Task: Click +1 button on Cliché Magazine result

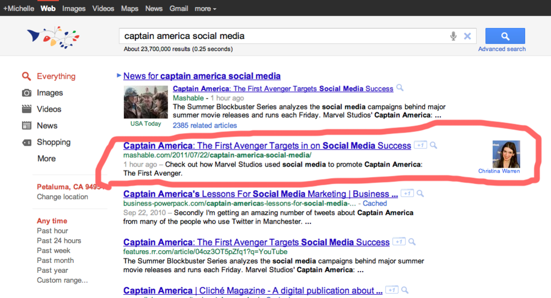Action: pos(392,290)
